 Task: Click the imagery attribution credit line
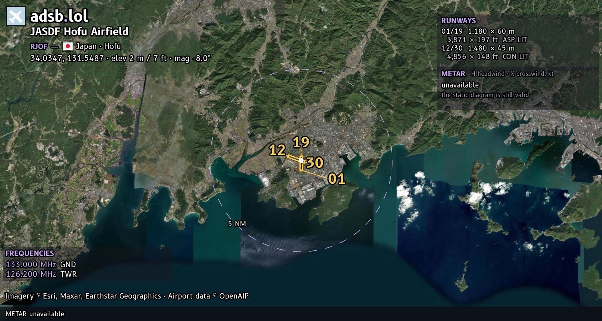point(127,296)
